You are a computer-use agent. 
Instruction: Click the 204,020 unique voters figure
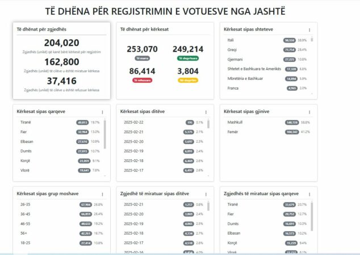[x=61, y=43]
